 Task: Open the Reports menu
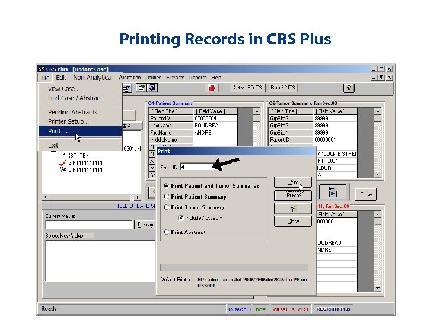(197, 78)
